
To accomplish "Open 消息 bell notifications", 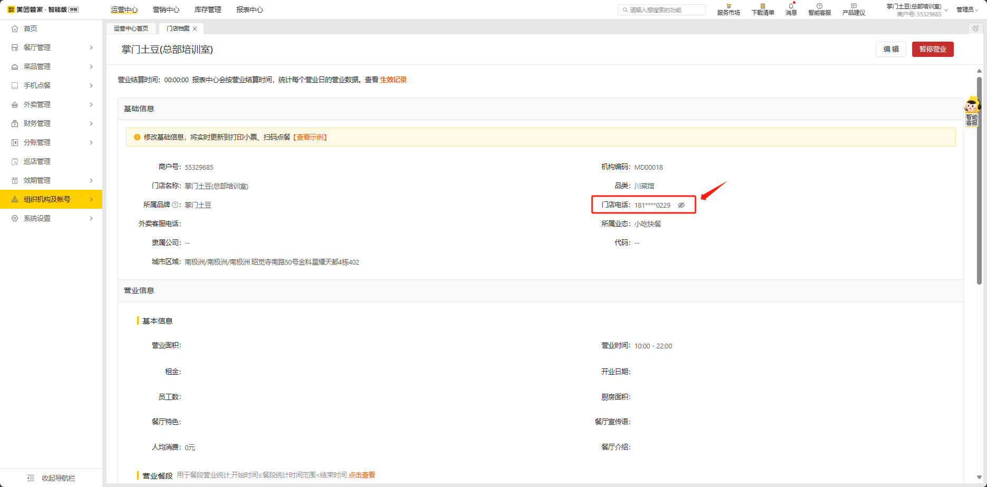I will 791,6.
